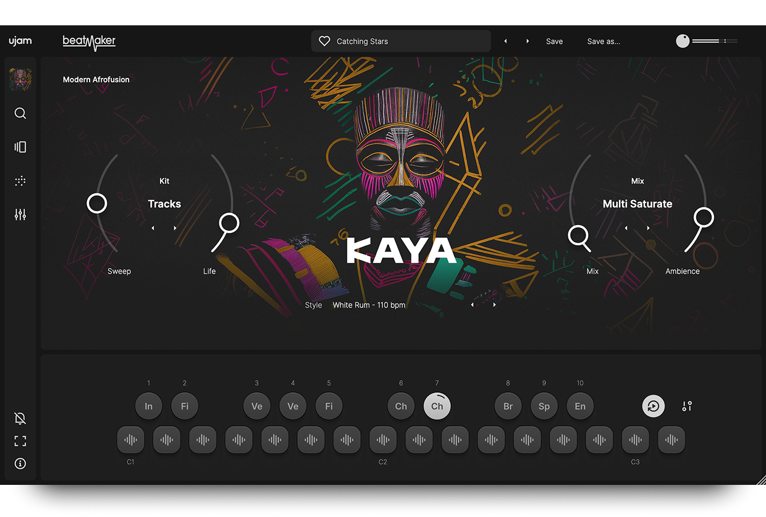Select the Br pattern pad number 8
The height and width of the screenshot is (517, 766).
pos(508,406)
